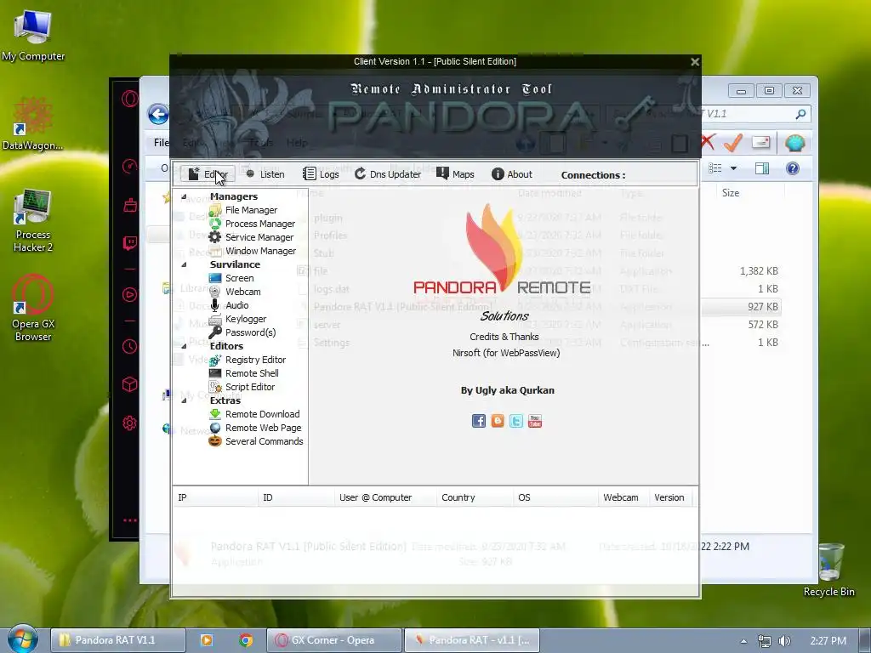Open the Logs toolbar item
The width and height of the screenshot is (871, 653).
(x=321, y=174)
